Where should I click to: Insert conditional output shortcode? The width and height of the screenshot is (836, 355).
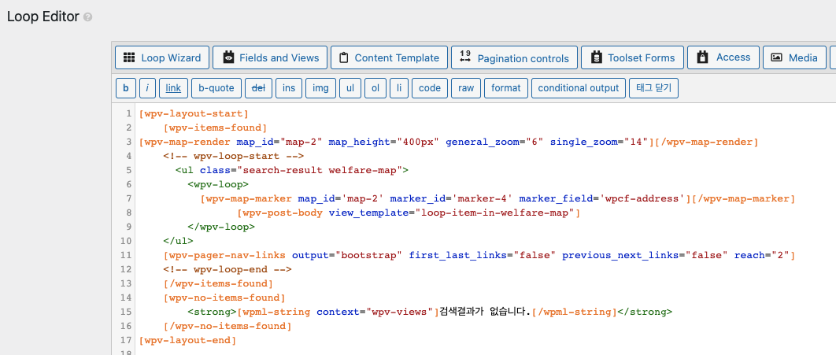[579, 88]
